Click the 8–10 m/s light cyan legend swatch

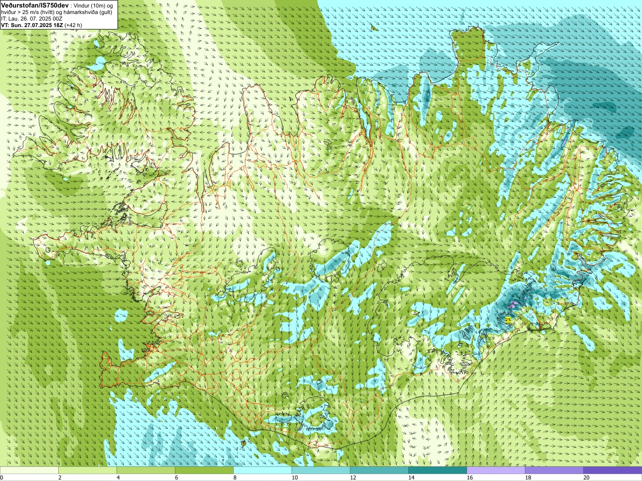coord(262,470)
